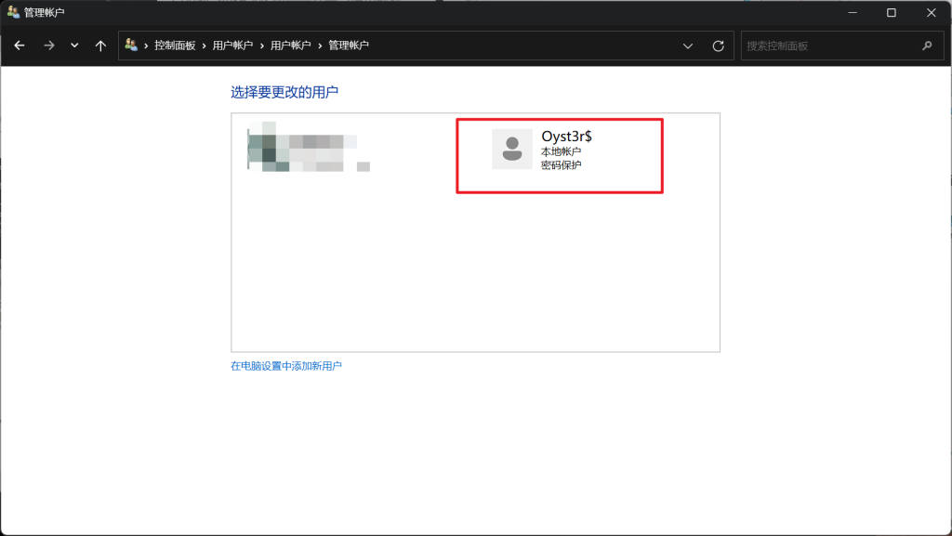Select the Oyst3r$ account avatar picture
Image resolution: width=952 pixels, height=536 pixels.
tap(511, 149)
